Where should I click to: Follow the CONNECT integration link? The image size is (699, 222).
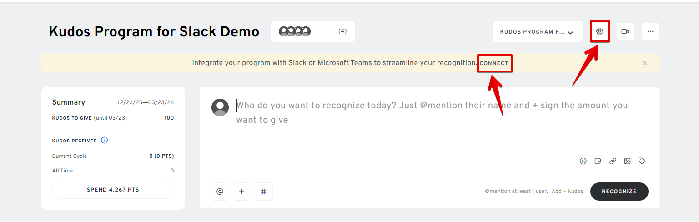click(494, 63)
